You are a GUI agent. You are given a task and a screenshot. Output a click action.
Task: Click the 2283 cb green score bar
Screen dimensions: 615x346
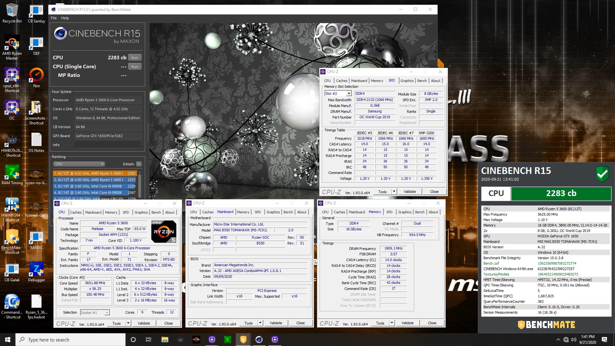561,194
